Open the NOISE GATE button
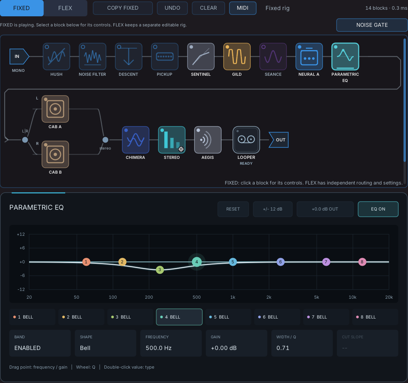This screenshot has height=383, width=408. (372, 25)
